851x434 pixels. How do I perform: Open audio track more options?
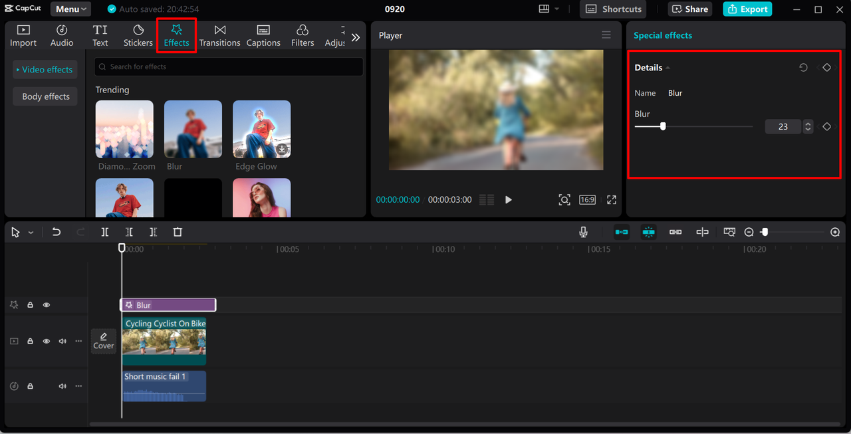tap(78, 386)
